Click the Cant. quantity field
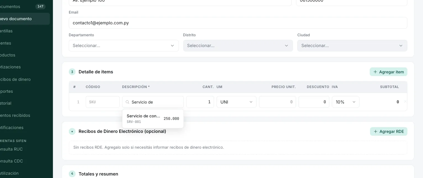 click(x=200, y=102)
